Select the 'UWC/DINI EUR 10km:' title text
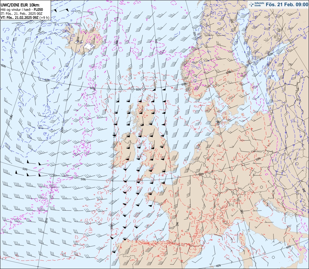The image size is (309, 269). coord(20,5)
